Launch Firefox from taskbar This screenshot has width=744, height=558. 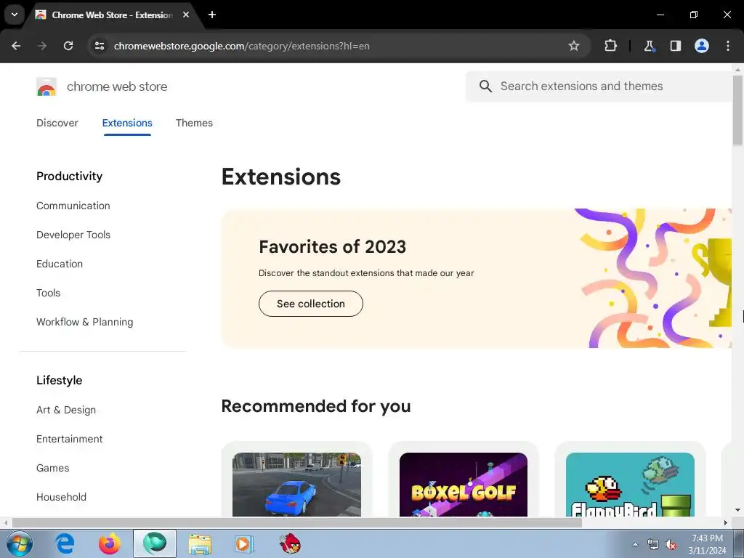(x=110, y=543)
